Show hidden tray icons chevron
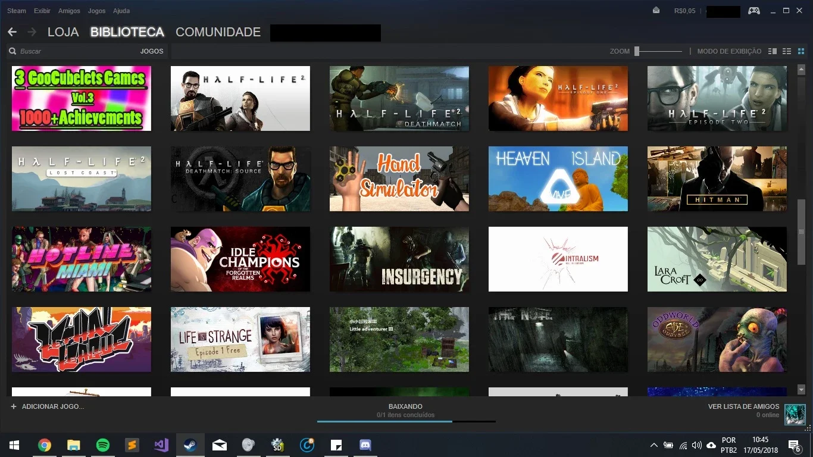Viewport: 813px width, 457px height. [654, 445]
